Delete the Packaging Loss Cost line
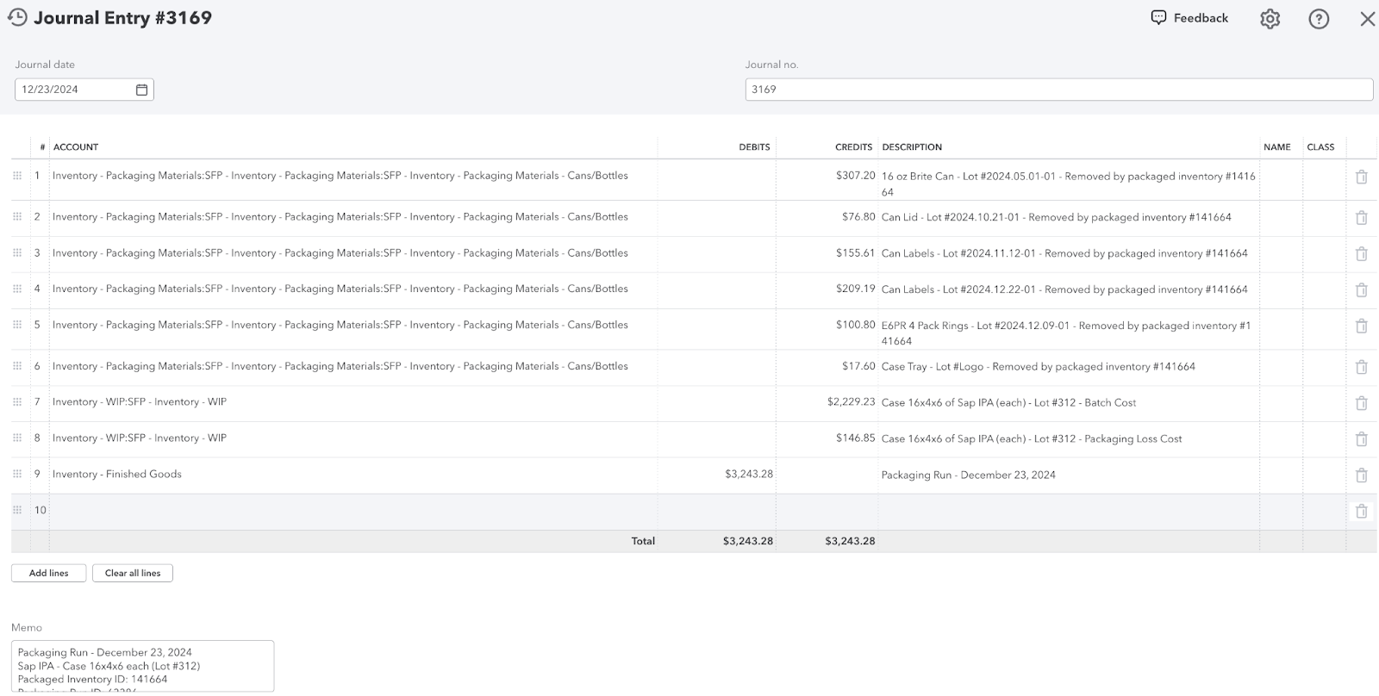 tap(1361, 439)
